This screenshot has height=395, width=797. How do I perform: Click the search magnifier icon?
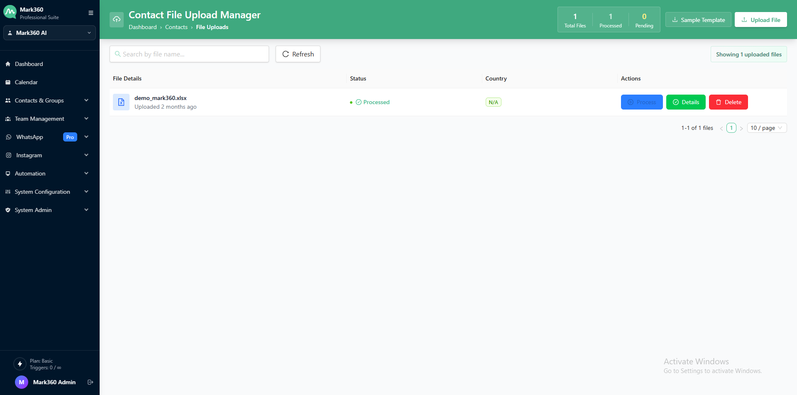click(x=118, y=54)
